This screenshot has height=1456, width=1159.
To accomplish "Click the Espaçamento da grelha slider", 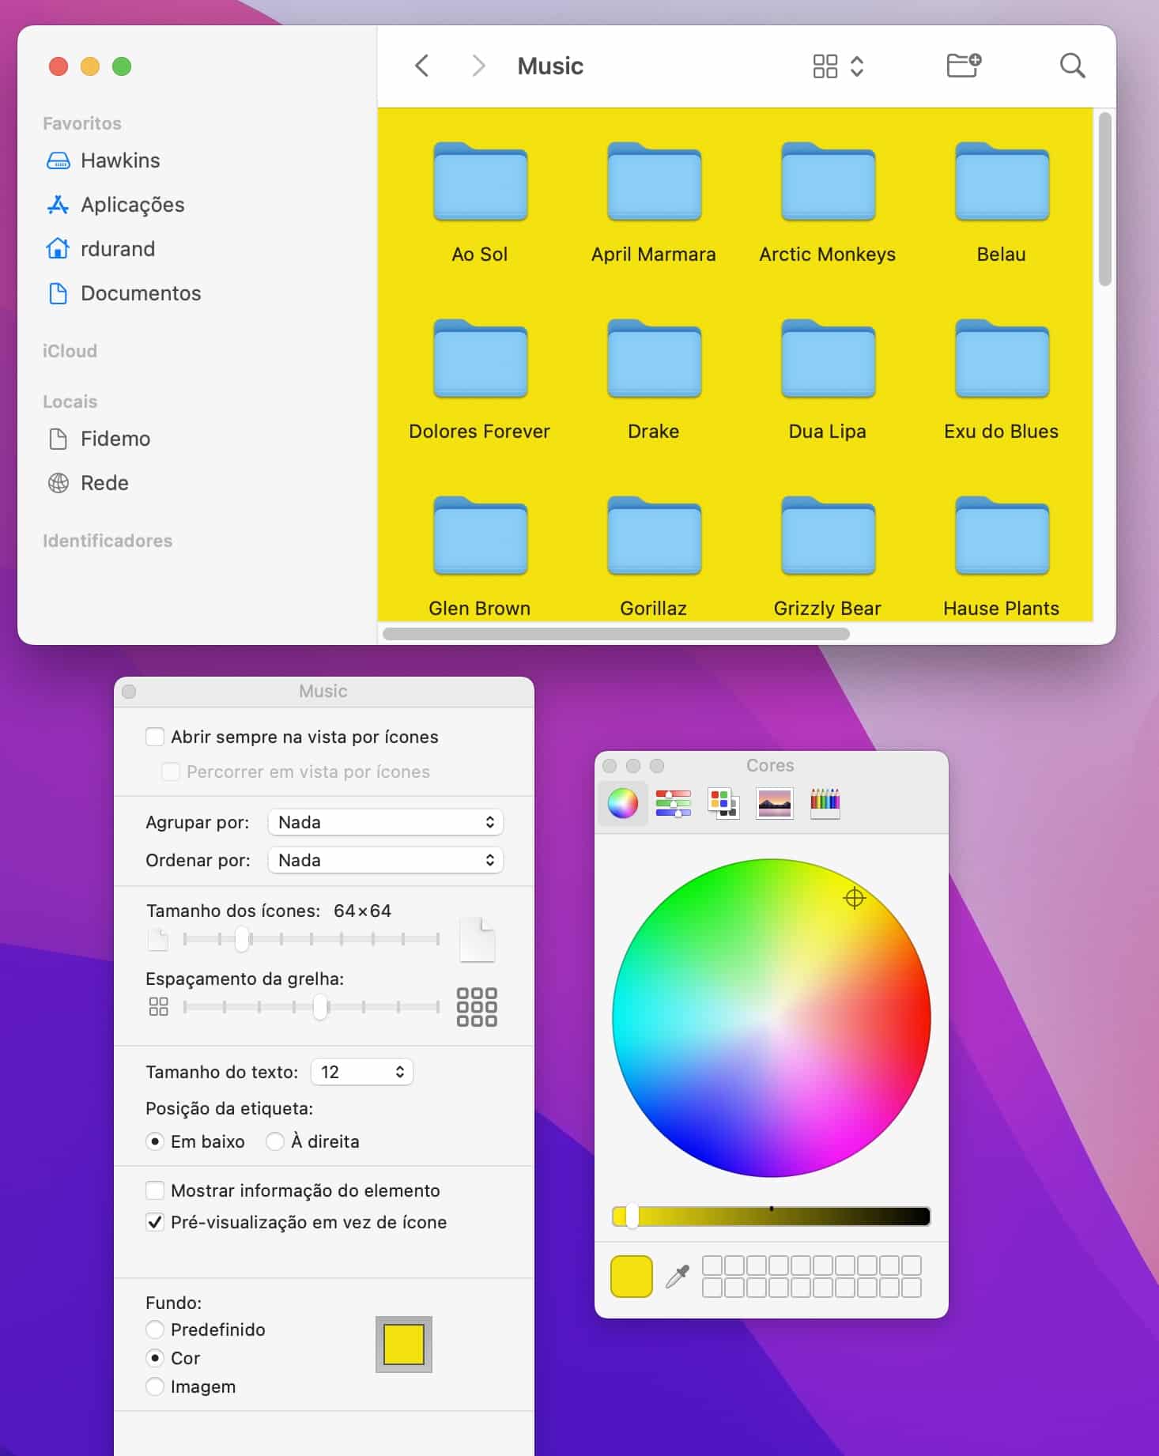I will tap(311, 1007).
